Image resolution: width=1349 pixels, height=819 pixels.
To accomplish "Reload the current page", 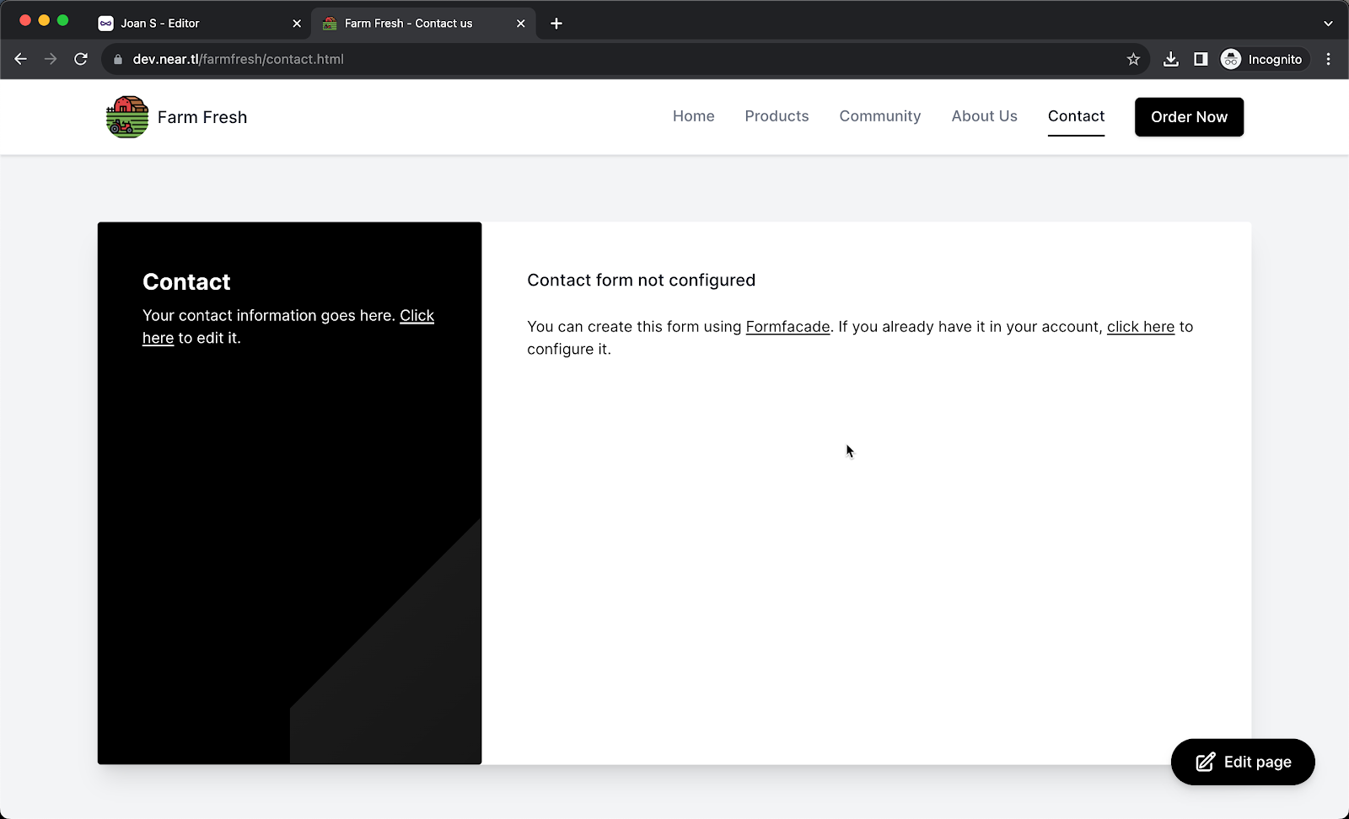I will click(81, 59).
